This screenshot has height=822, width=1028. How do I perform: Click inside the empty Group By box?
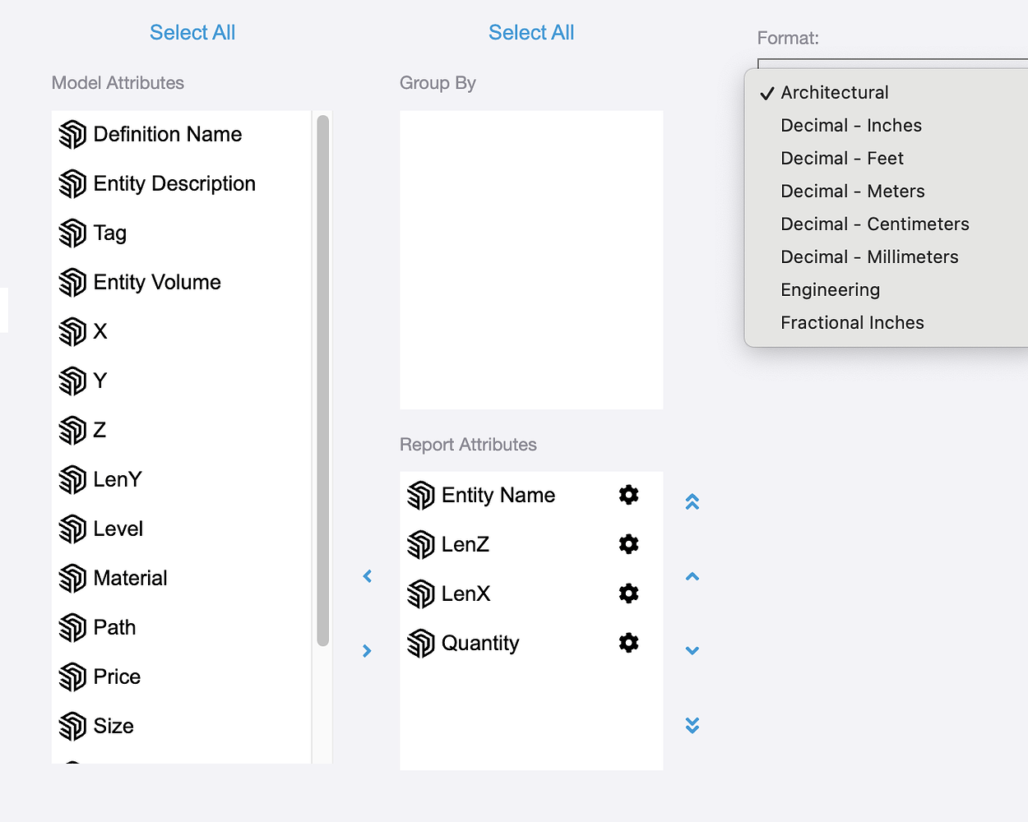click(x=531, y=260)
